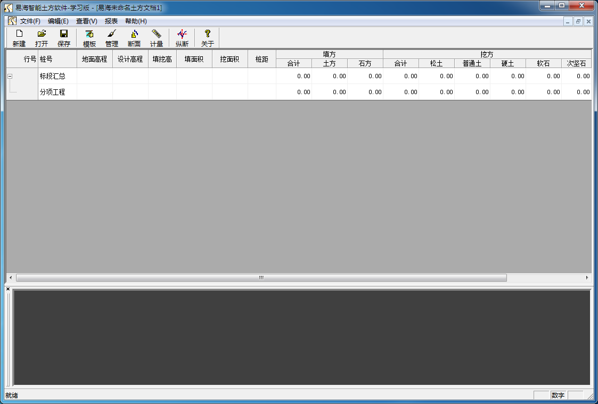Viewport: 598px width, 404px height.
Task: Click the 就绪 status bar text
Action: click(x=11, y=395)
